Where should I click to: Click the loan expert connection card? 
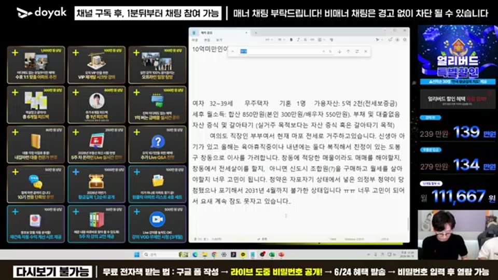point(36,145)
